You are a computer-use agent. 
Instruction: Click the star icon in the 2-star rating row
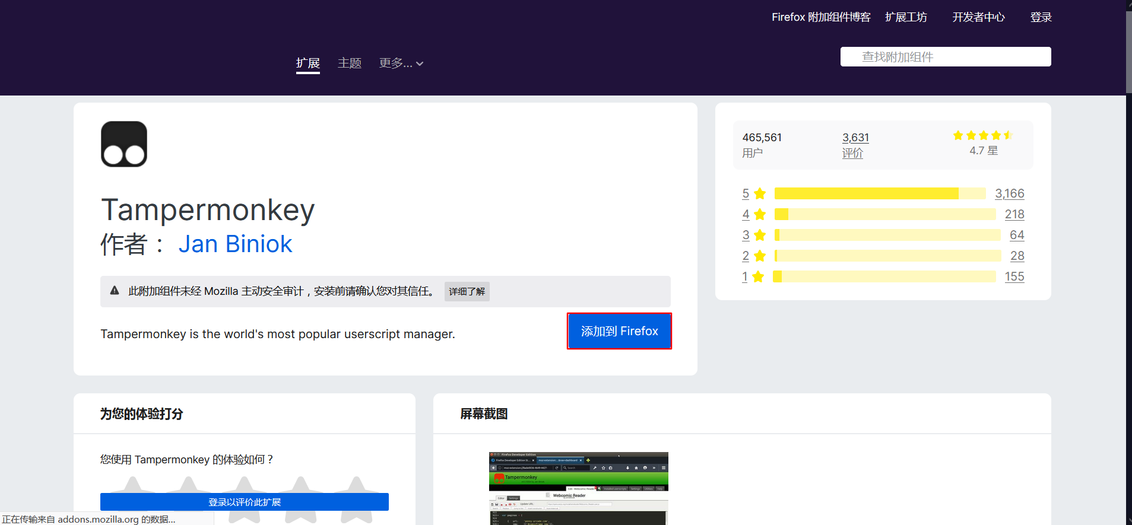click(x=760, y=256)
